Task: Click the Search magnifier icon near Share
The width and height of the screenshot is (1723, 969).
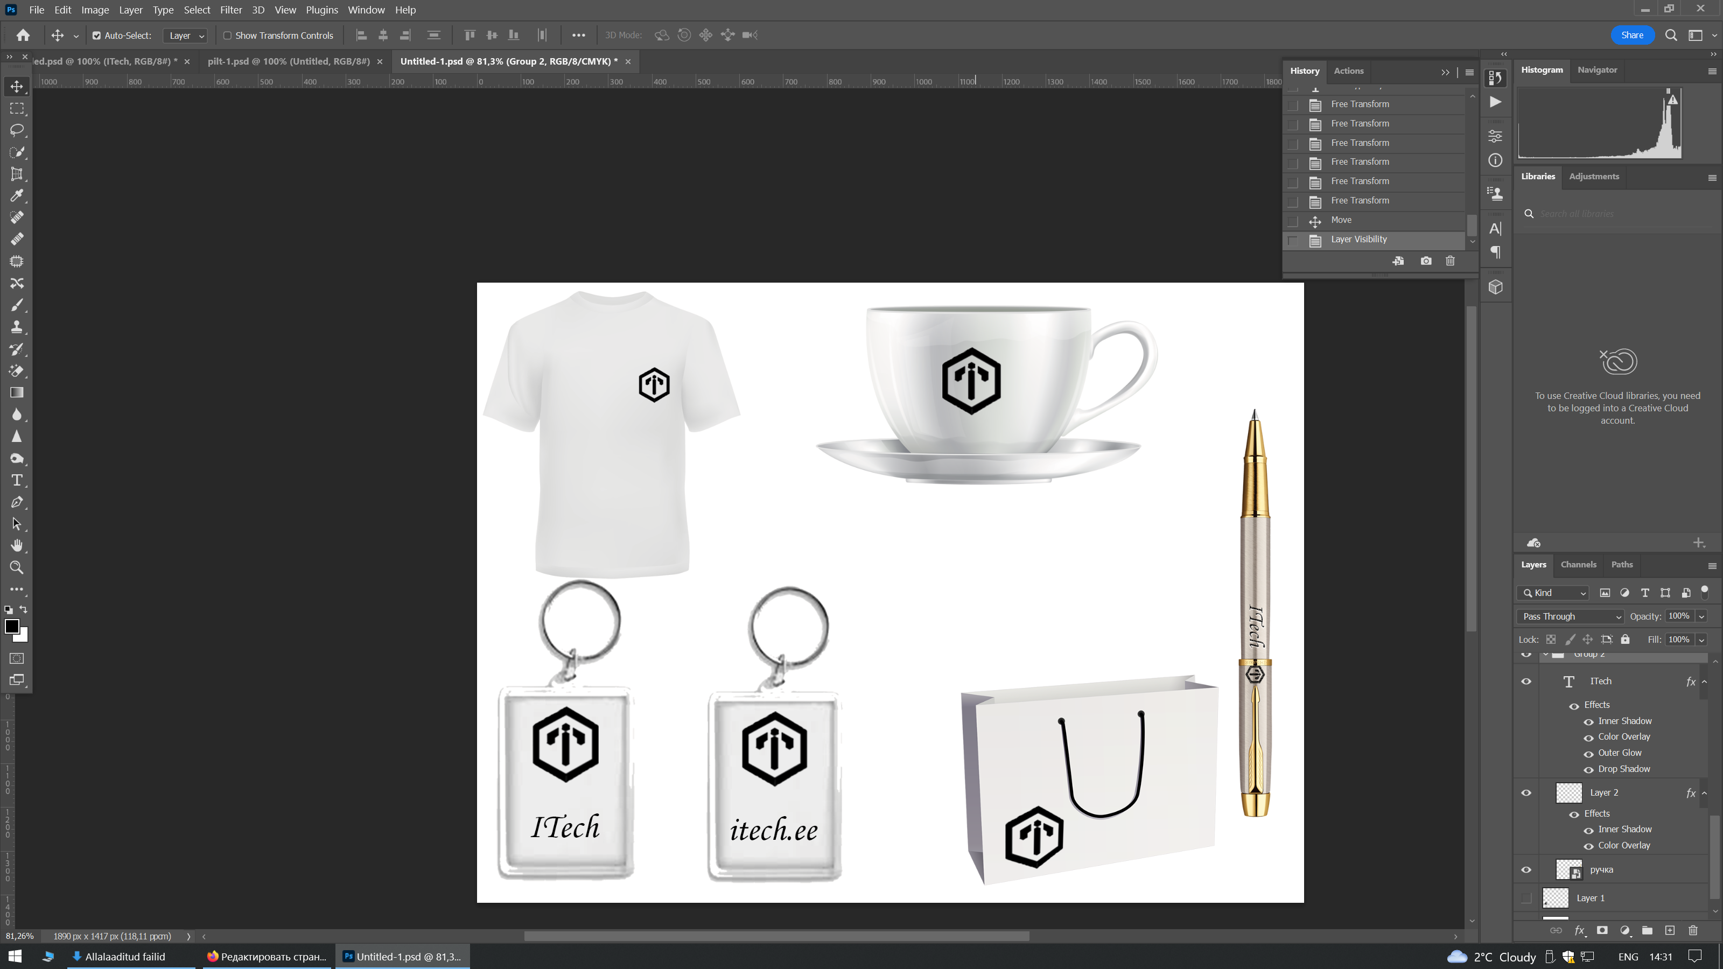Action: 1671,36
